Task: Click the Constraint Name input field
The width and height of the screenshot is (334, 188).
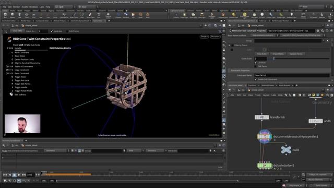Action: point(292,75)
